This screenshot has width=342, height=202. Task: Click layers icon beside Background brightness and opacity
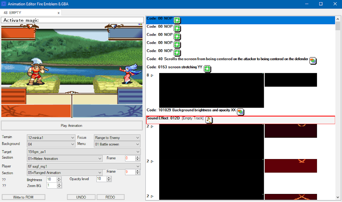pos(241,112)
